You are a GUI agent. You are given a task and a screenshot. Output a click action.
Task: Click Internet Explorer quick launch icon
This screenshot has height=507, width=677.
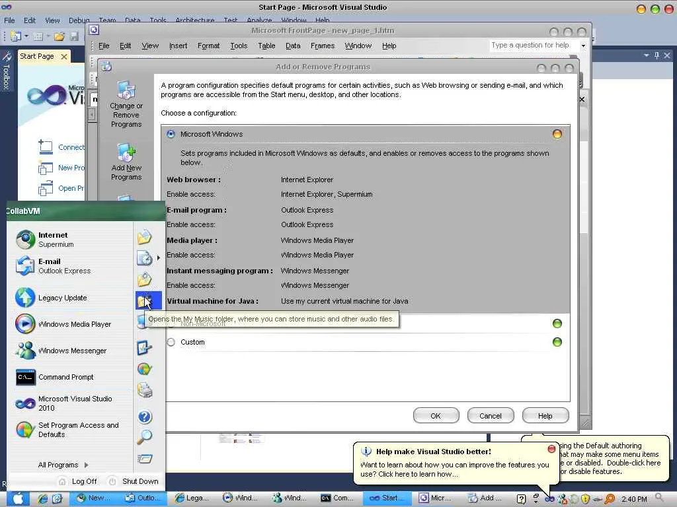42,498
